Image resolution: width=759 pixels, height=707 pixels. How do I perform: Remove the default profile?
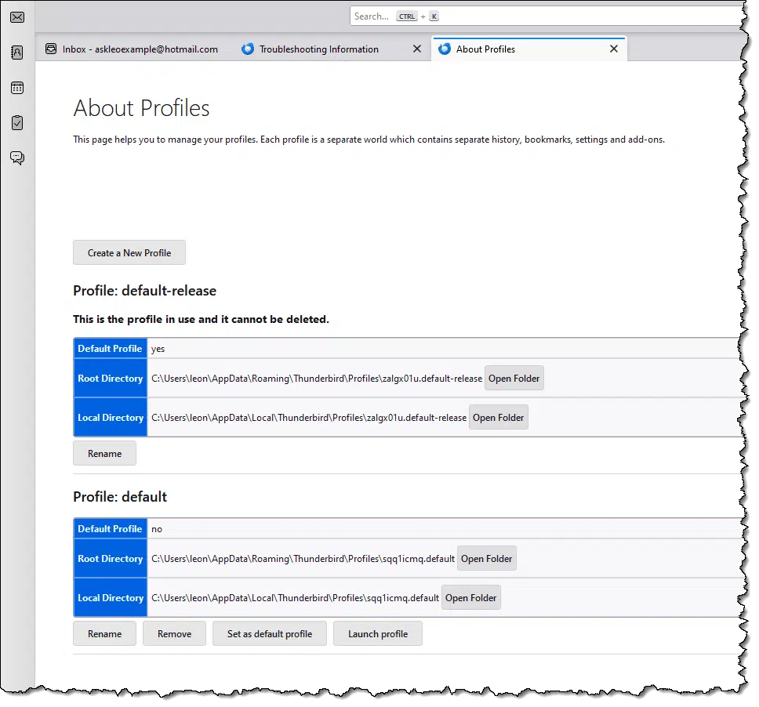(x=174, y=634)
